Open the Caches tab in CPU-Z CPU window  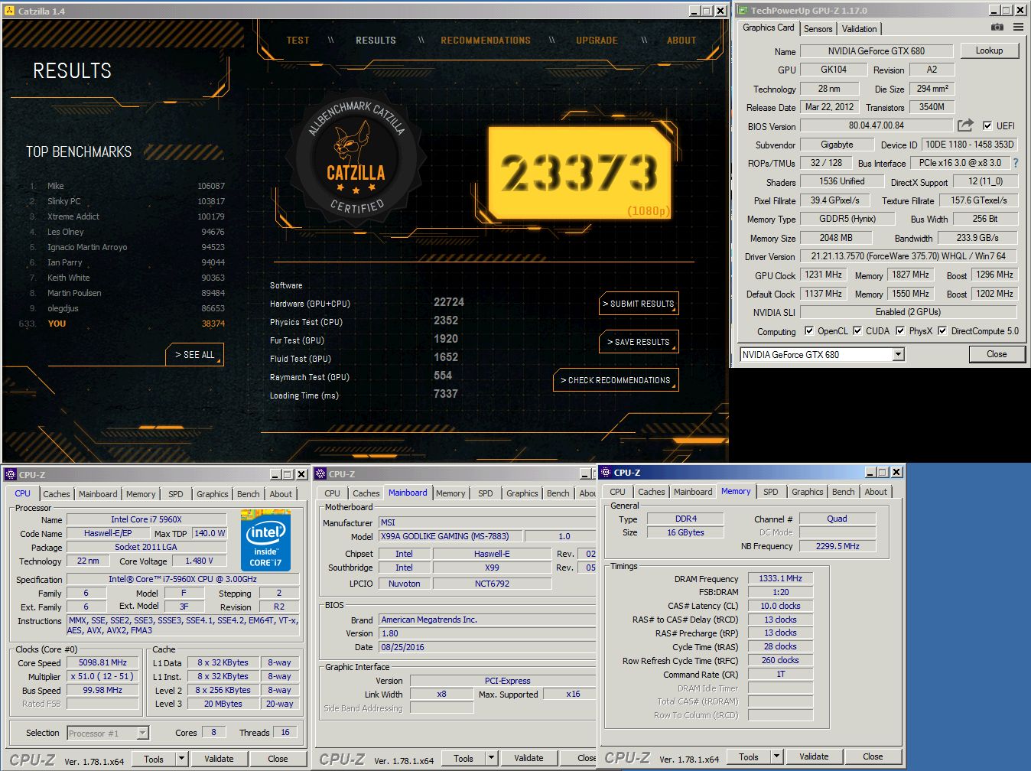click(57, 494)
